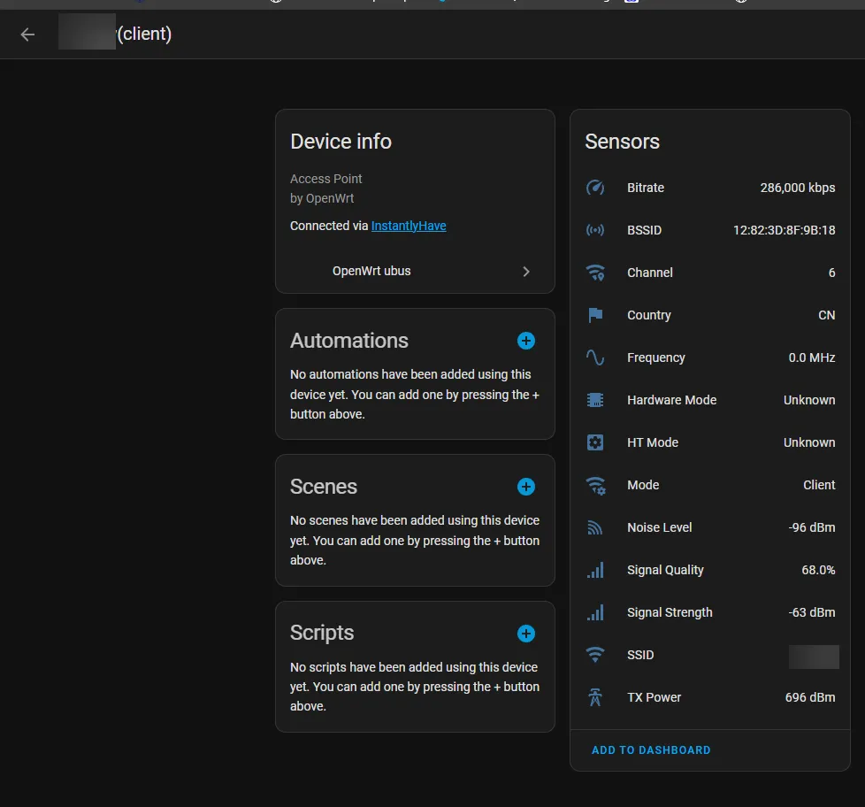Click the 286,000 kbps bitrate value
The width and height of the screenshot is (865, 807).
[x=797, y=188]
